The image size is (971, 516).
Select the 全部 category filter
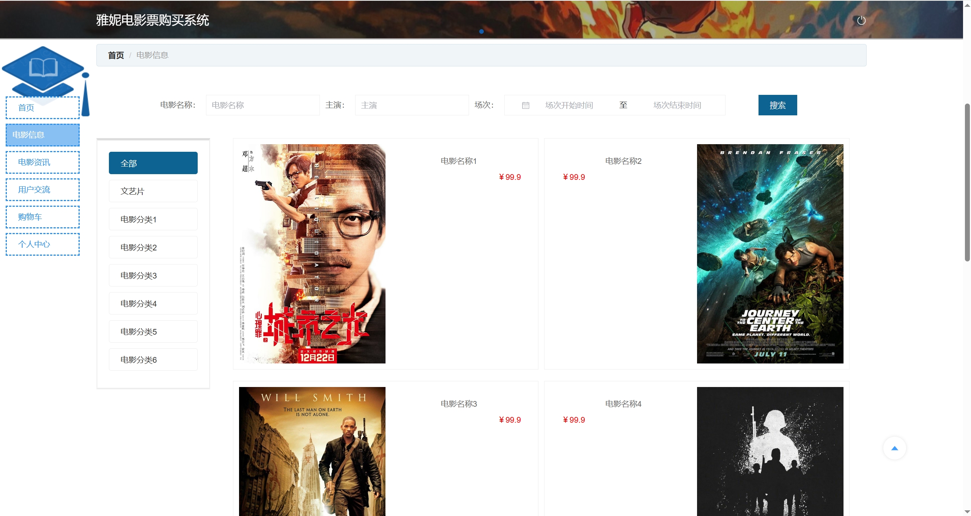[x=153, y=163]
